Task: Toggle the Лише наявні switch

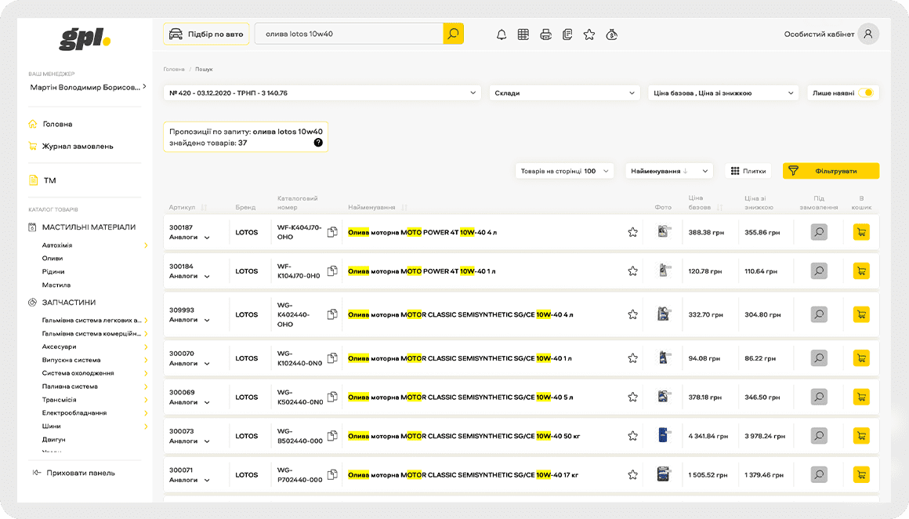Action: point(865,93)
